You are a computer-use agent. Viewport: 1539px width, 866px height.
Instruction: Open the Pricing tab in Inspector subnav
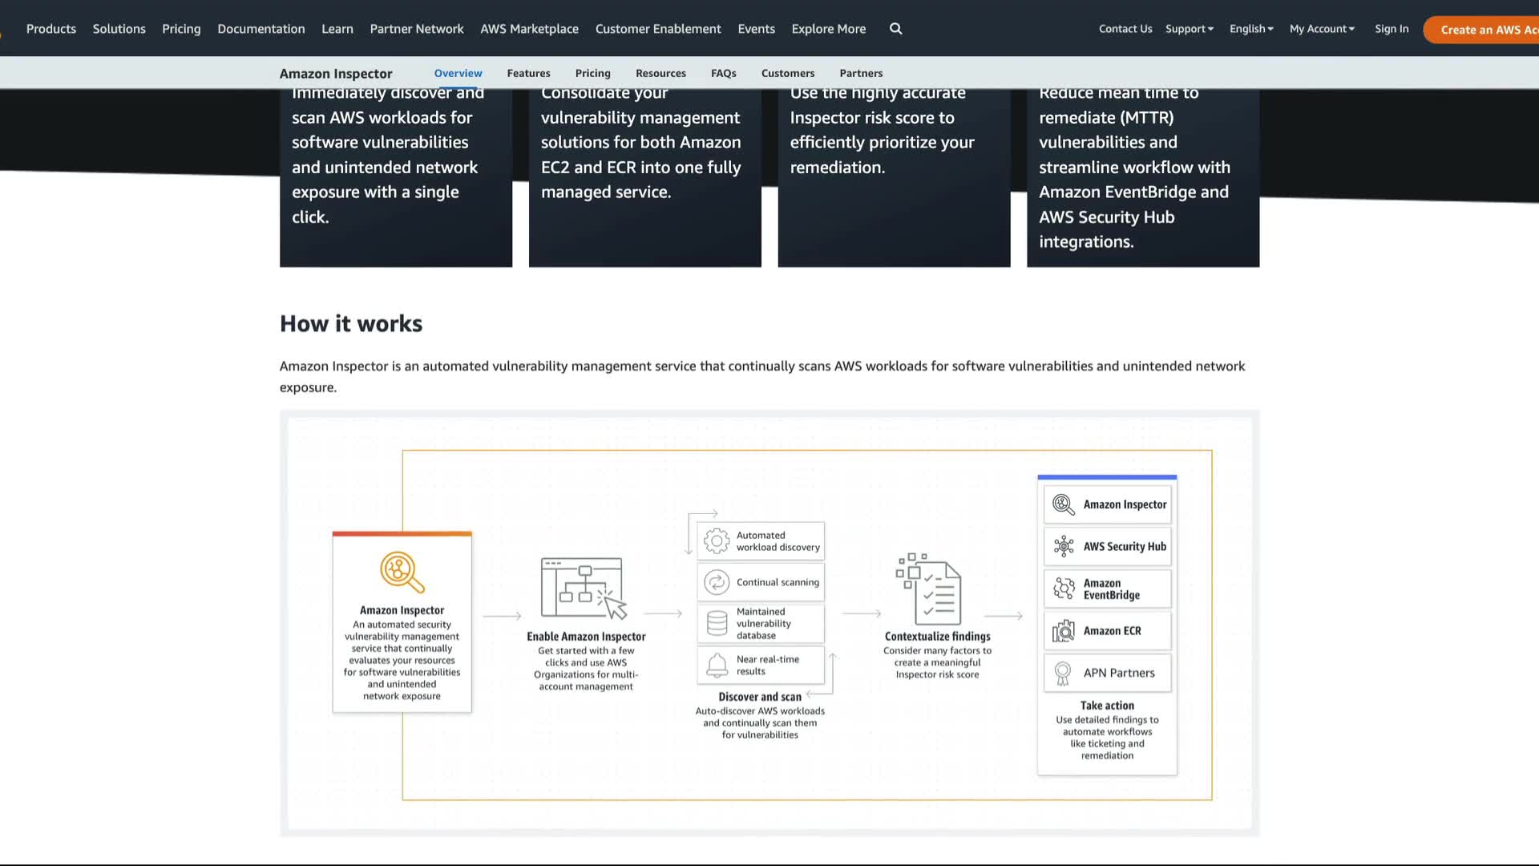point(592,73)
